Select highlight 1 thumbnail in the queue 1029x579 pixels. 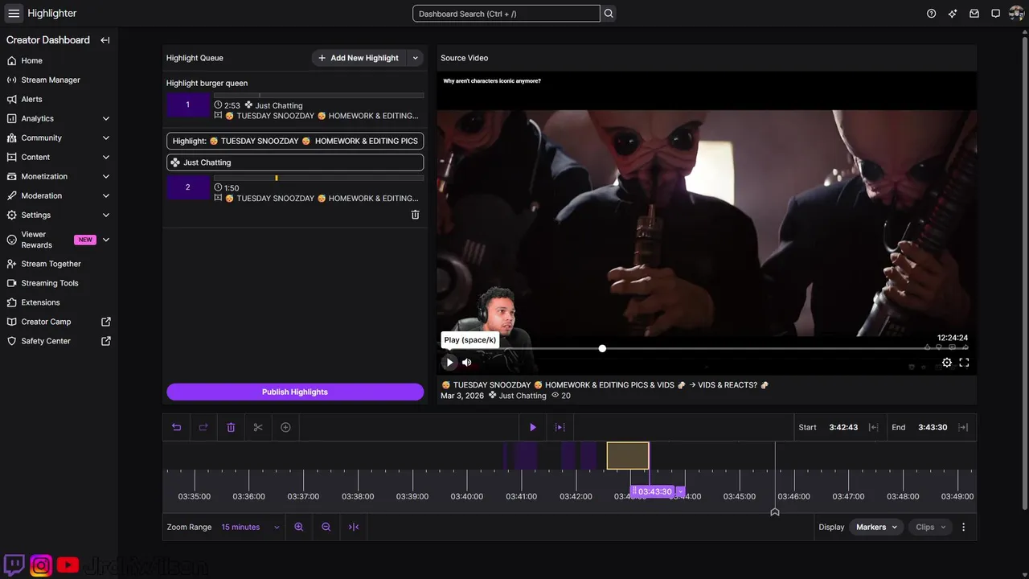click(x=188, y=105)
